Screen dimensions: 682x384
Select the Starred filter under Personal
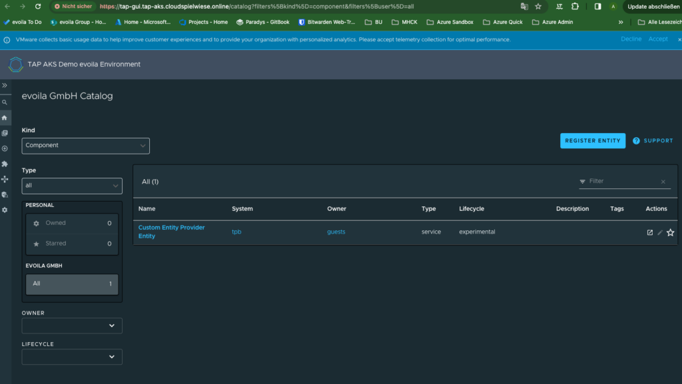point(72,244)
